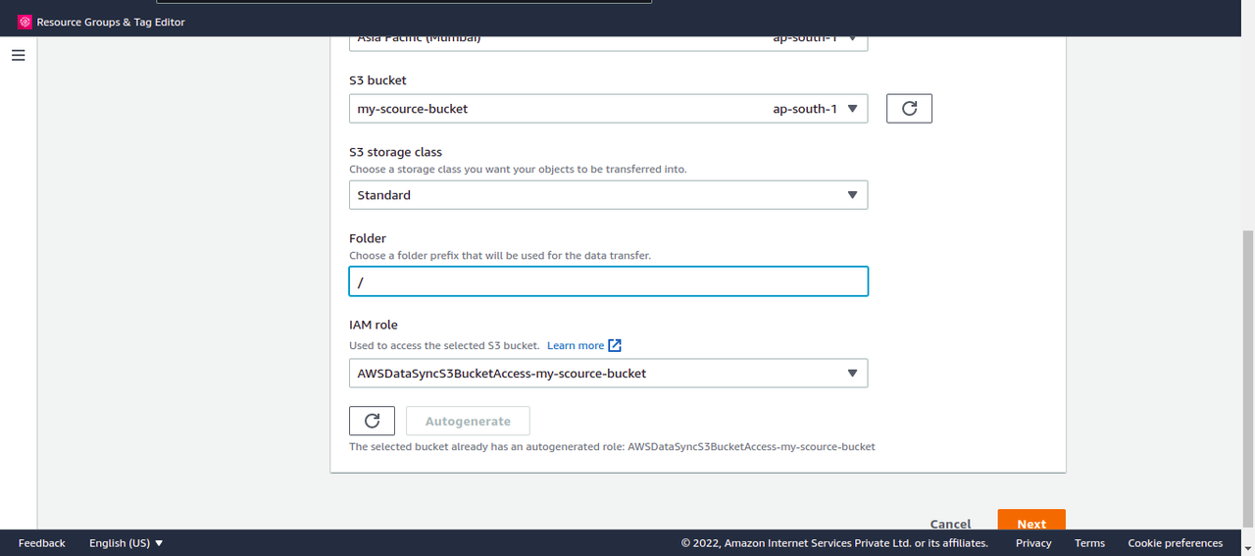1255x556 pixels.
Task: Click the autogenerated role notice text
Action: (x=612, y=446)
